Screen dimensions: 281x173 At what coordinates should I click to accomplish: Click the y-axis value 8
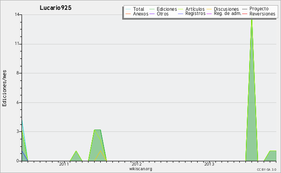pos(18,73)
